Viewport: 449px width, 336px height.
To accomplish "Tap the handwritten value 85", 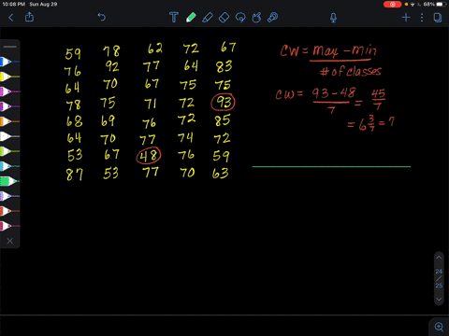I will click(x=223, y=120).
